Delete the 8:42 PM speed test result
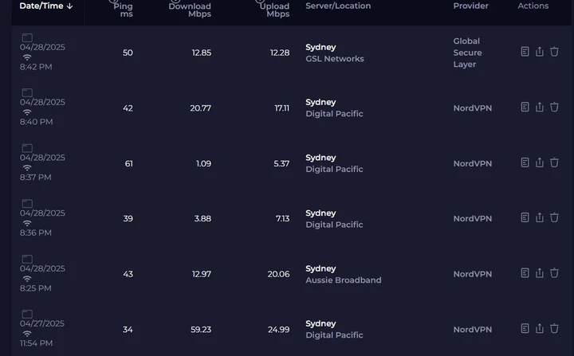Viewport: 574px width, 356px height. (554, 52)
